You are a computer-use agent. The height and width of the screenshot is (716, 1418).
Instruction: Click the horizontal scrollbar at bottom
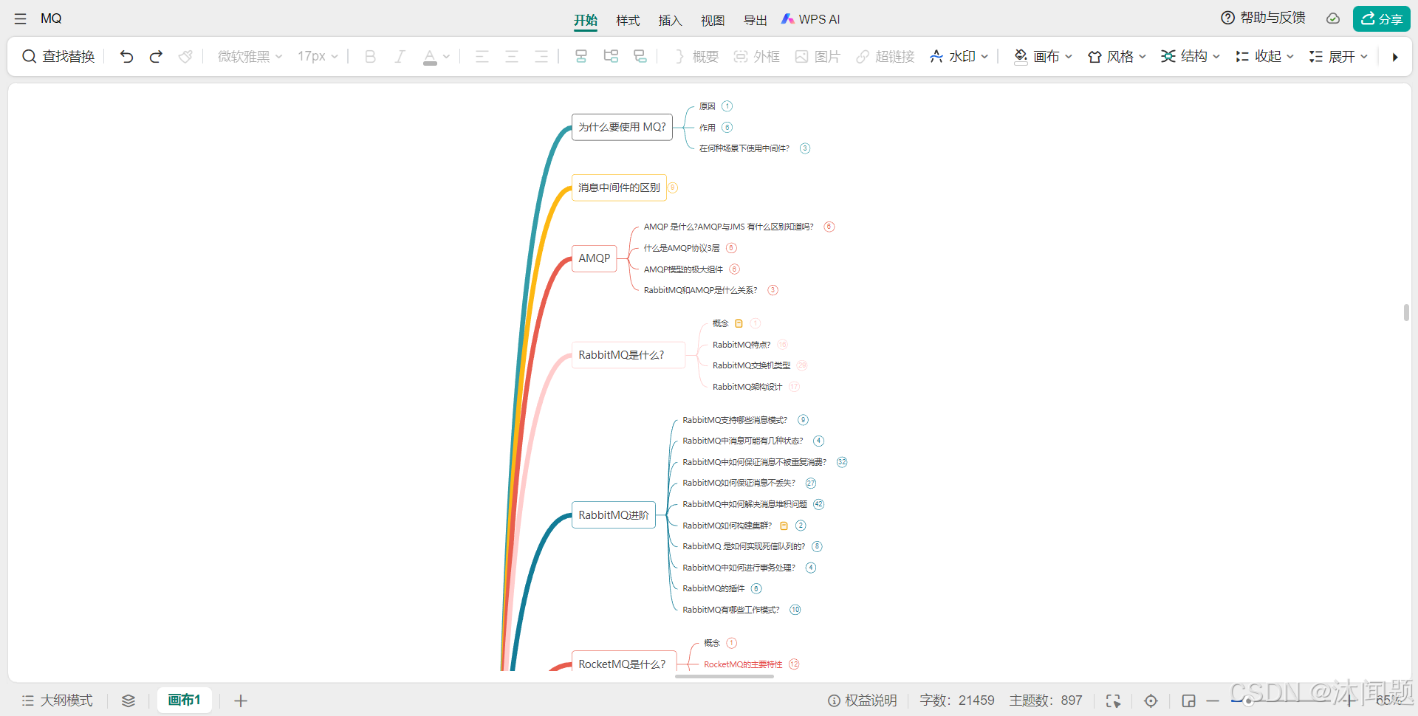(x=724, y=676)
